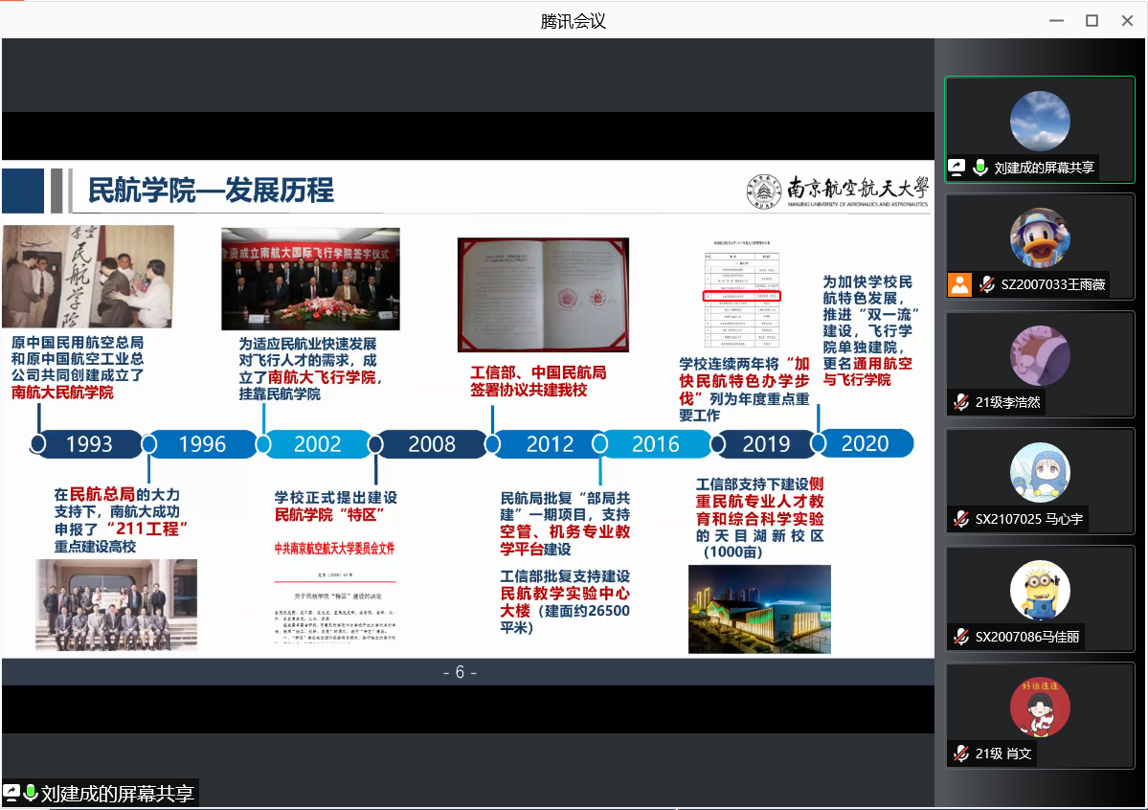The image size is (1148, 810).
Task: Click the muted microphone icon for 21级 肖文
Action: coord(960,754)
